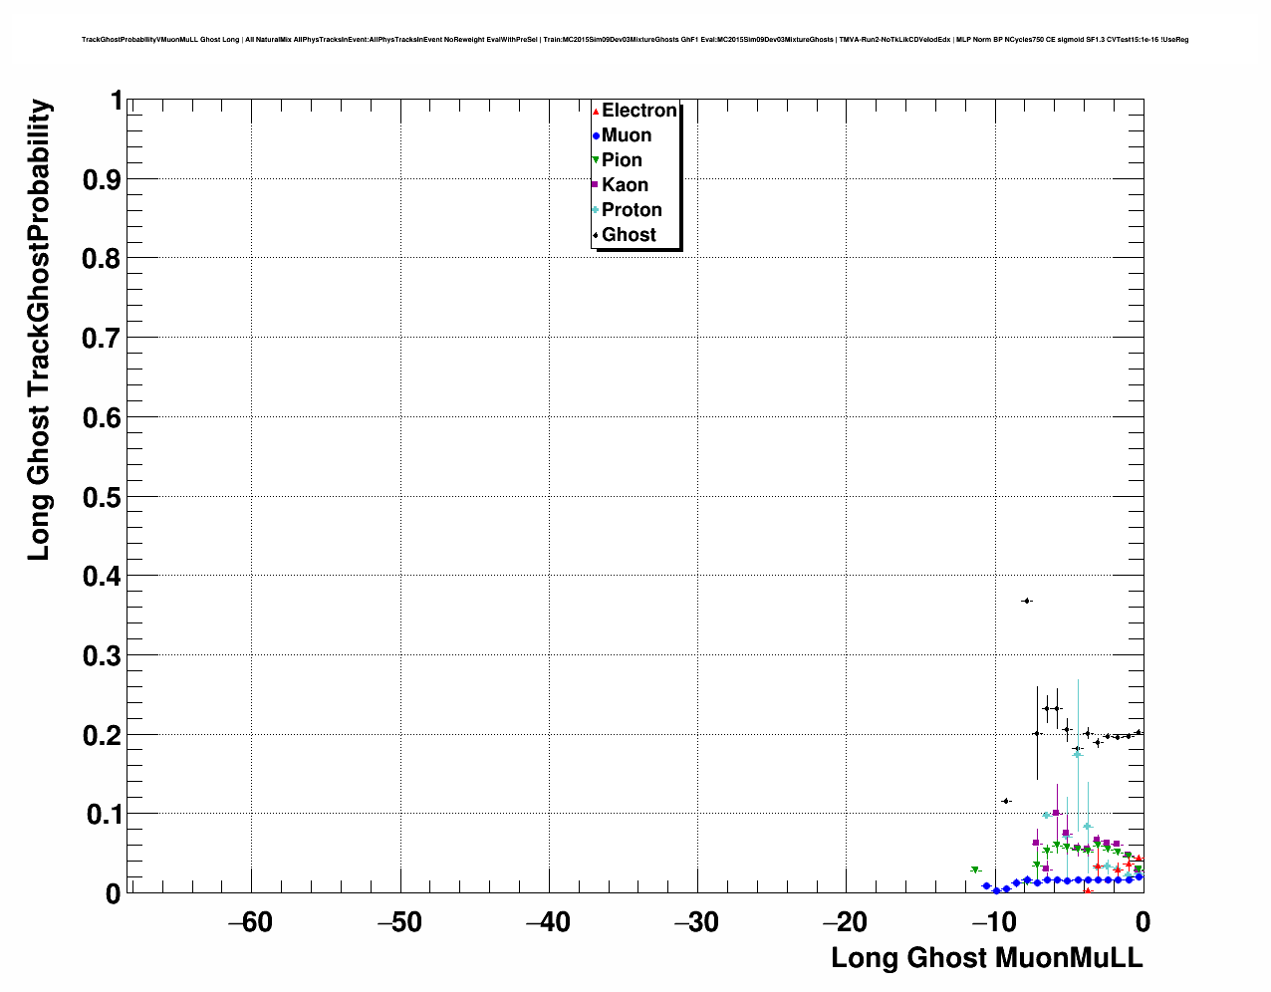Select the leftmost green Pion data point
The width and height of the screenshot is (1271, 992).
click(975, 869)
